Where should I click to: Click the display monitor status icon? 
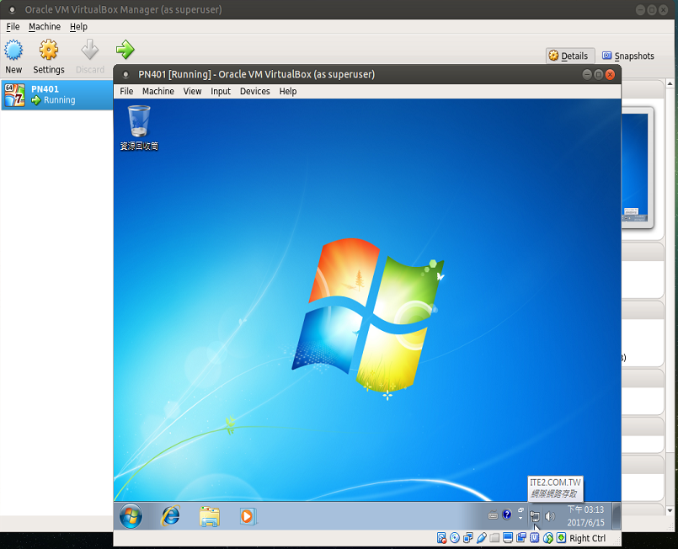coord(508,538)
